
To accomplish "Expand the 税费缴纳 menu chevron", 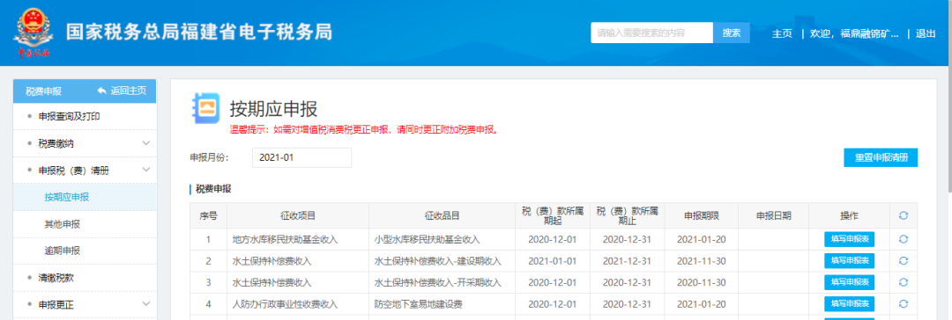I will click(146, 143).
